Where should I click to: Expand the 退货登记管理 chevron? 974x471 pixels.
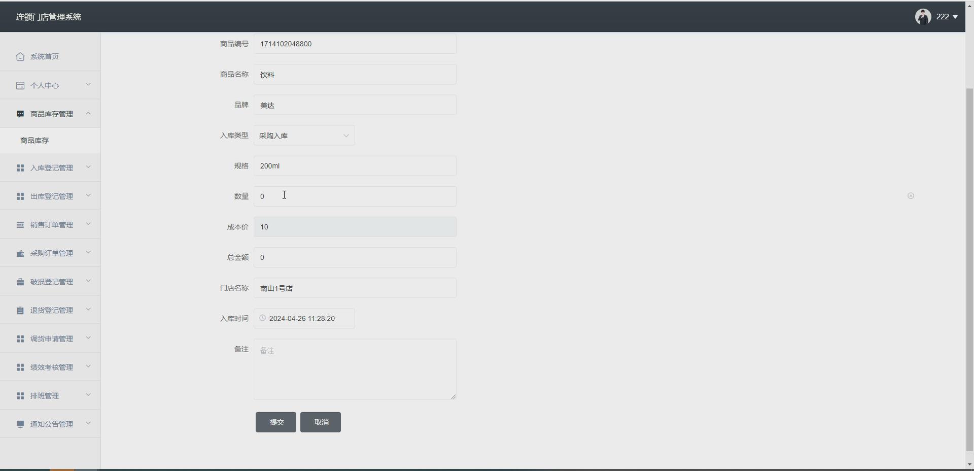(x=88, y=310)
